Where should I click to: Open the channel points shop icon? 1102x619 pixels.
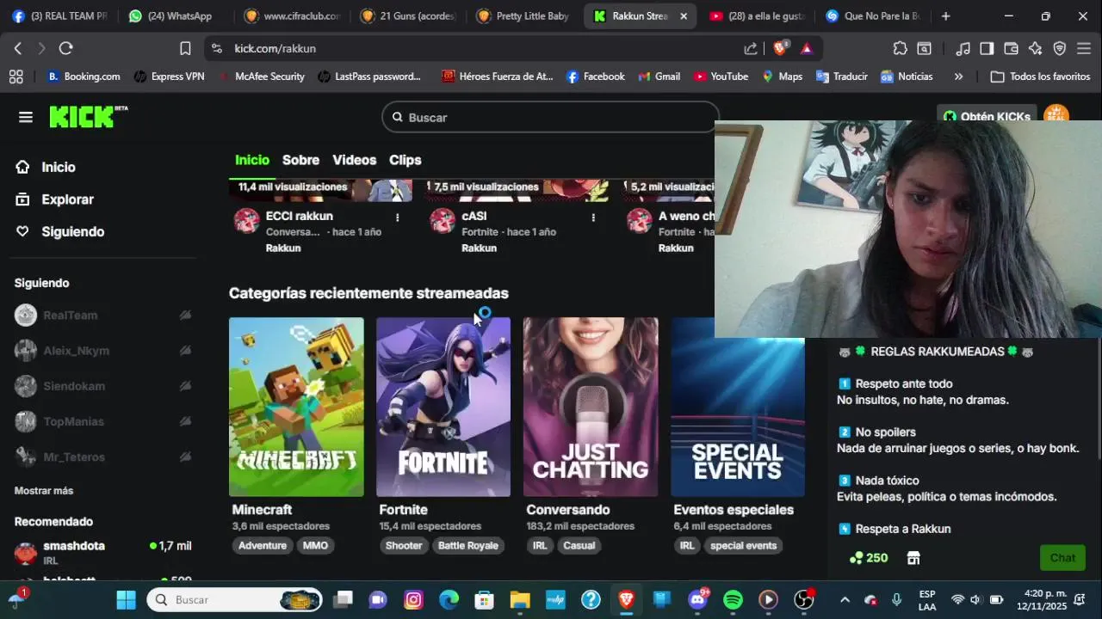[x=913, y=558]
